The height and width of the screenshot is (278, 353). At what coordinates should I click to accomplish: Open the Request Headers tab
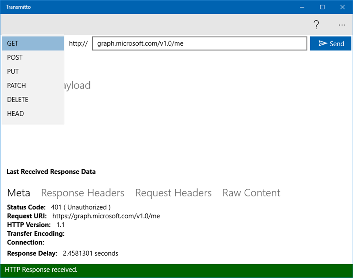click(173, 193)
